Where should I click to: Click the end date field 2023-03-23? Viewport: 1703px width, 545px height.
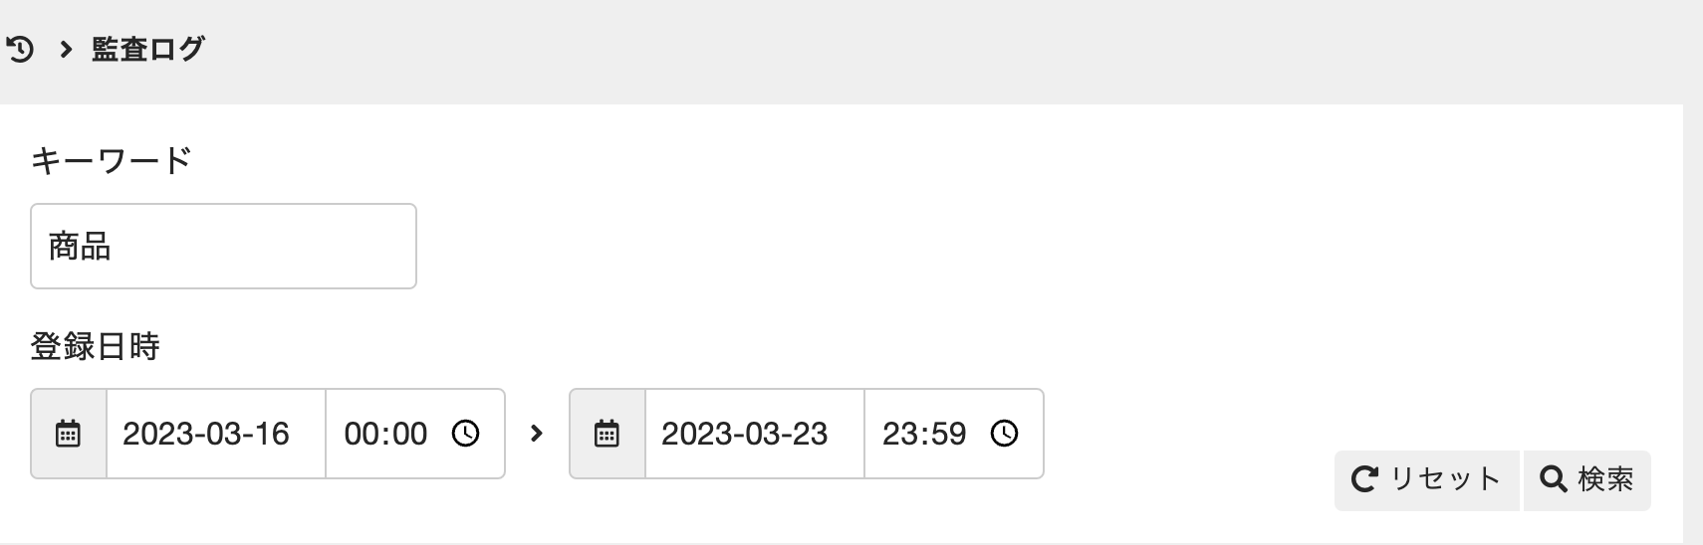pos(745,434)
